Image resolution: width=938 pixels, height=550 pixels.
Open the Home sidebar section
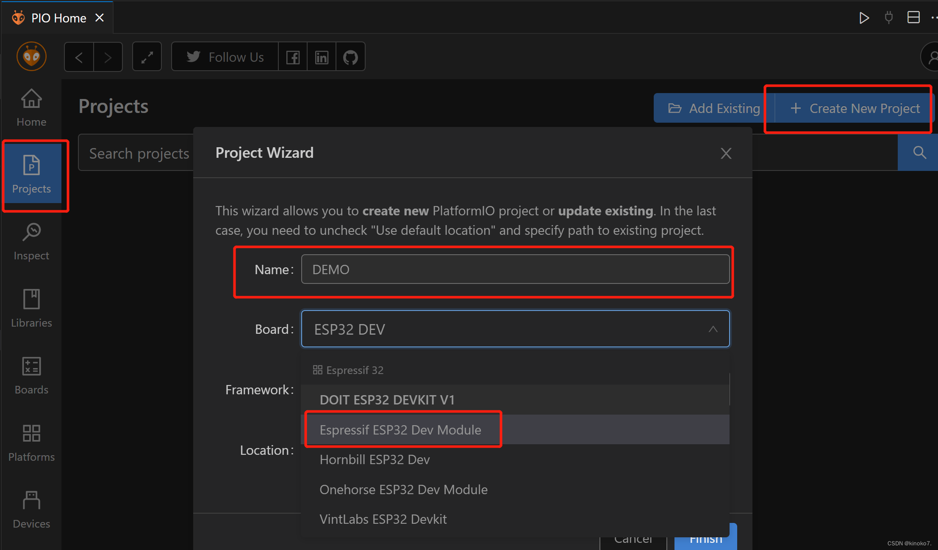[x=31, y=107]
